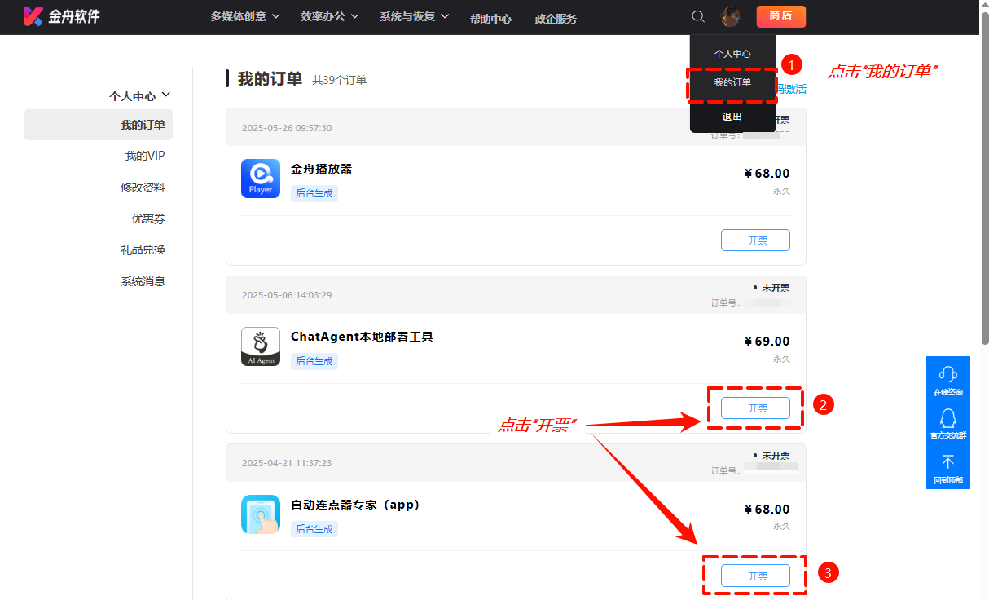This screenshot has height=600, width=989.
Task: Open 帮助中心 in the top navigation
Action: pos(490,18)
